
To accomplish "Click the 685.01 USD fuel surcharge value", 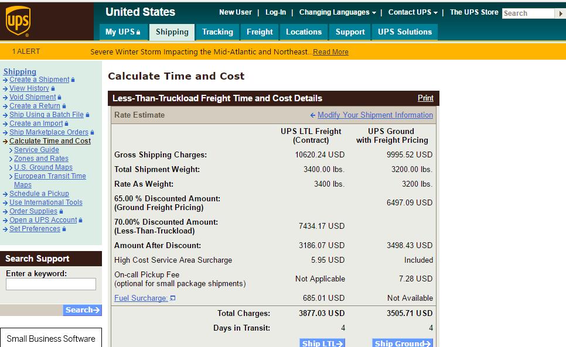I will coord(324,298).
